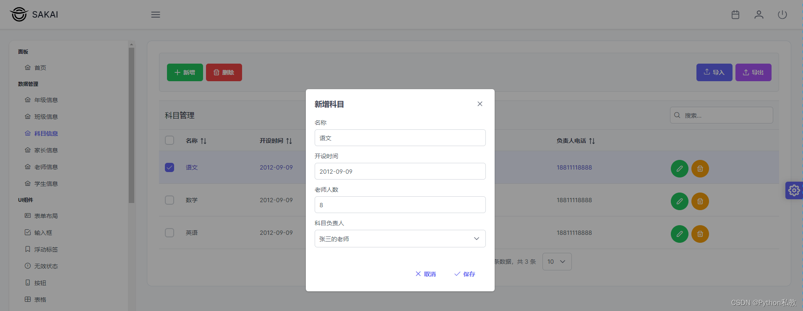Click the 开设时间 input field
Image resolution: width=803 pixels, height=311 pixels.
tap(400, 171)
